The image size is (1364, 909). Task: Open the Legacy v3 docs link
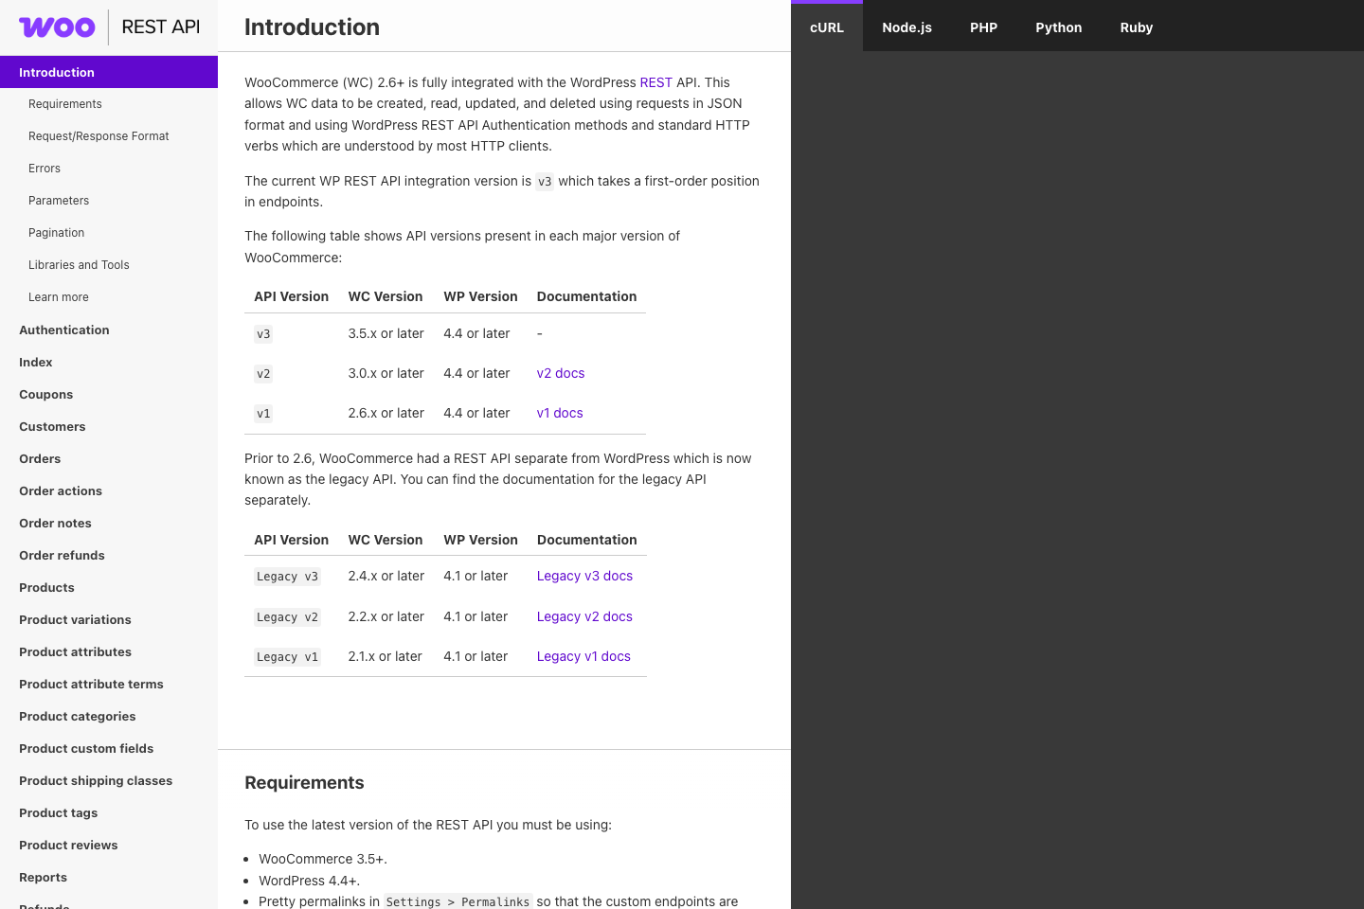coord(584,576)
